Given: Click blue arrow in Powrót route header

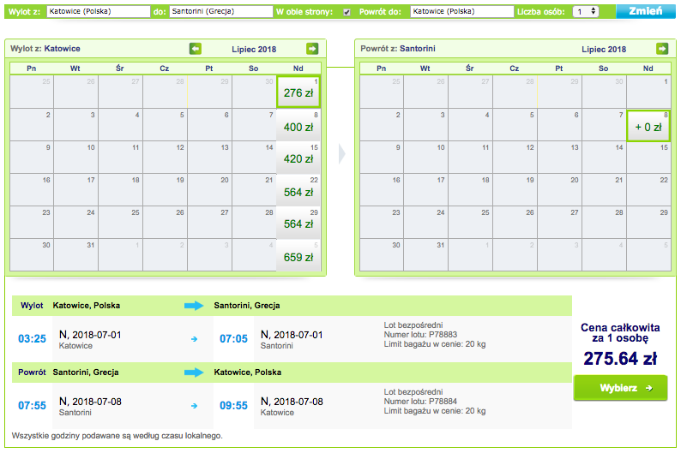Looking at the screenshot, I should click(x=194, y=373).
